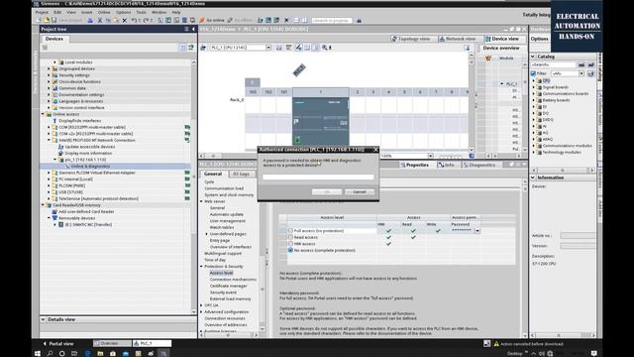This screenshot has height=357, width=634.
Task: Click the Go offline toolbar icon
Action: (x=230, y=20)
